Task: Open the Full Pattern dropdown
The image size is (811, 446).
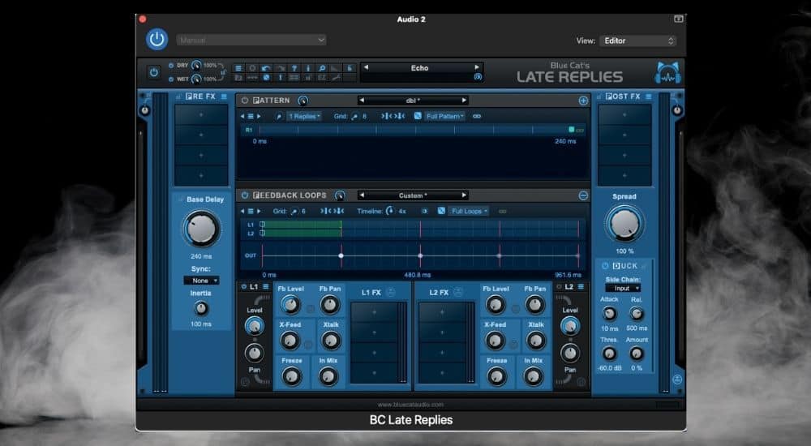Action: point(444,117)
